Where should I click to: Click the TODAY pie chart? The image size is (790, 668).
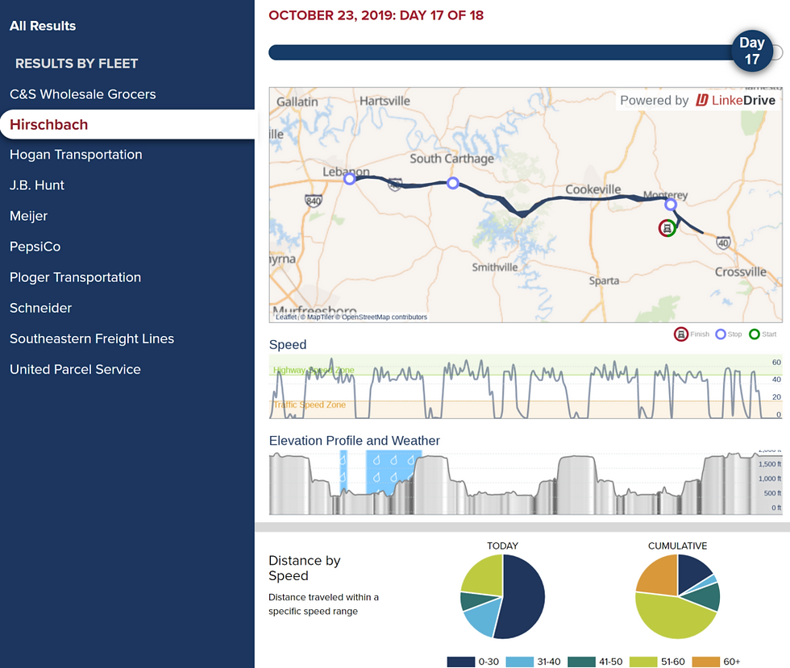502,596
